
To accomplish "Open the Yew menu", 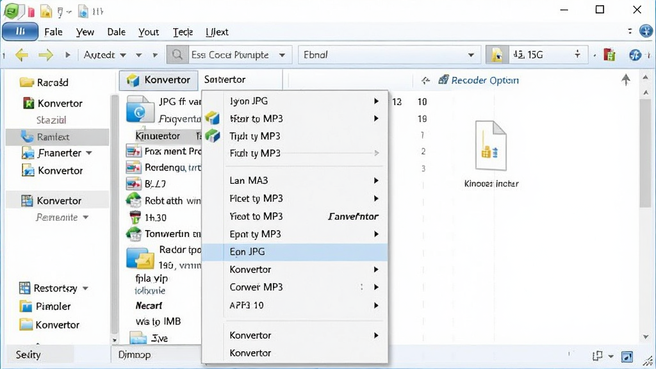I will [x=85, y=32].
